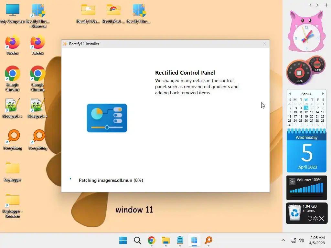The width and height of the screenshot is (331, 248).
Task: Go to previous month in calendar gadget
Action: [290, 94]
